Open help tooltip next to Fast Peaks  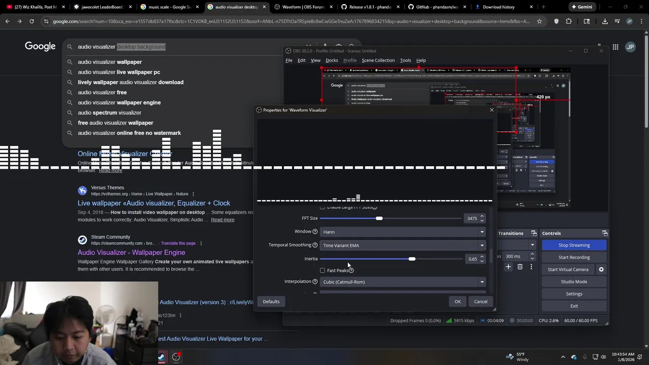tap(351, 270)
